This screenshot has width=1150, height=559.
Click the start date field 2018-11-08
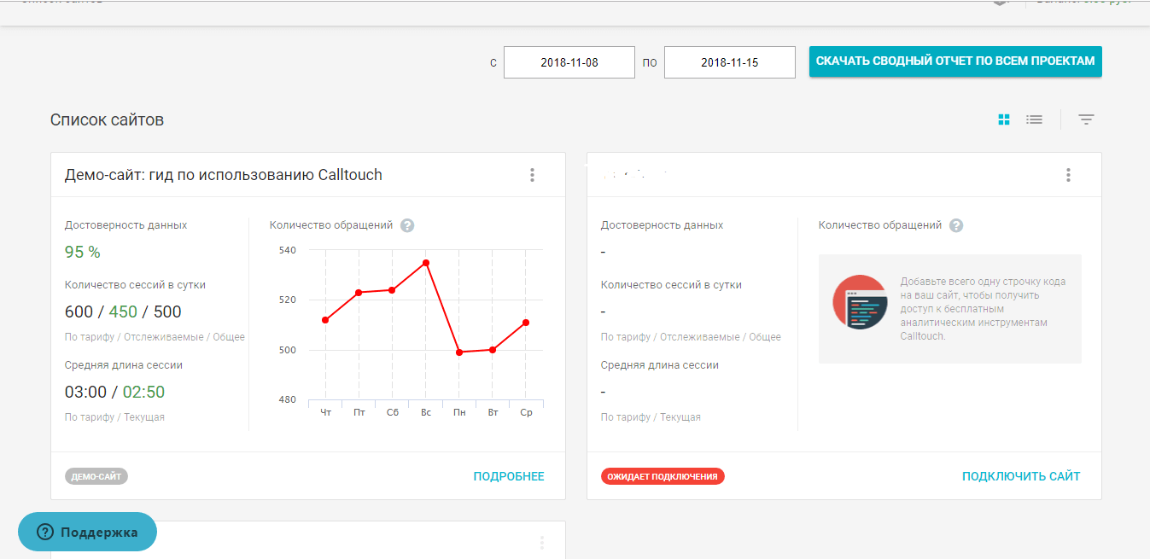click(x=569, y=62)
